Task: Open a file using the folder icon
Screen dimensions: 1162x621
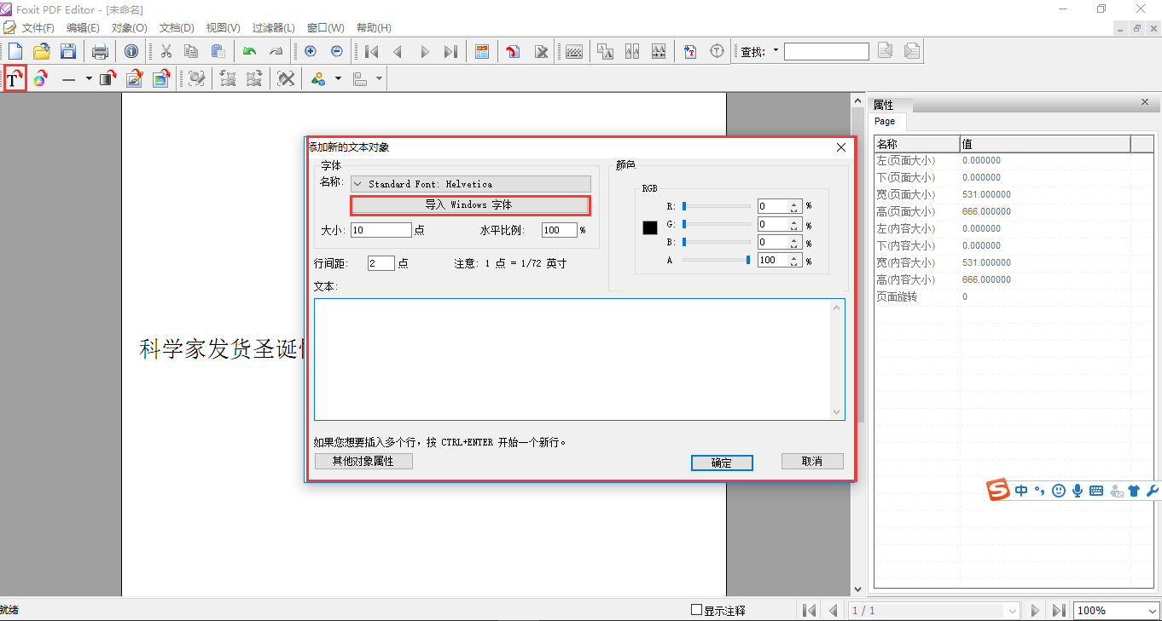Action: point(42,51)
